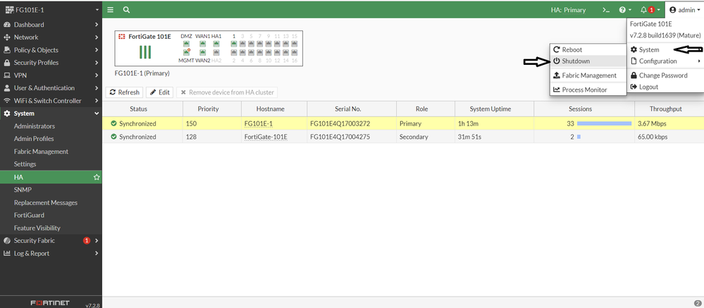704x308 pixels.
Task: Click the VPN monitor icon
Action: [x=7, y=75]
